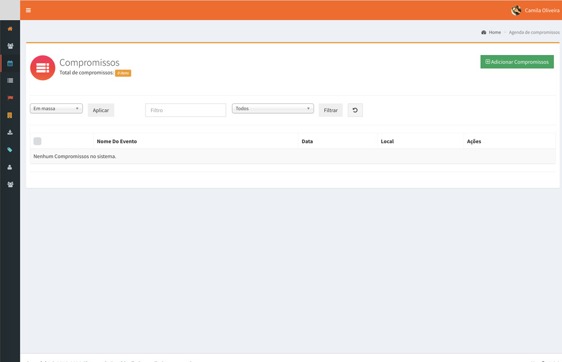Open the orange building sidebar icon
This screenshot has height=362, width=562.
click(10, 115)
